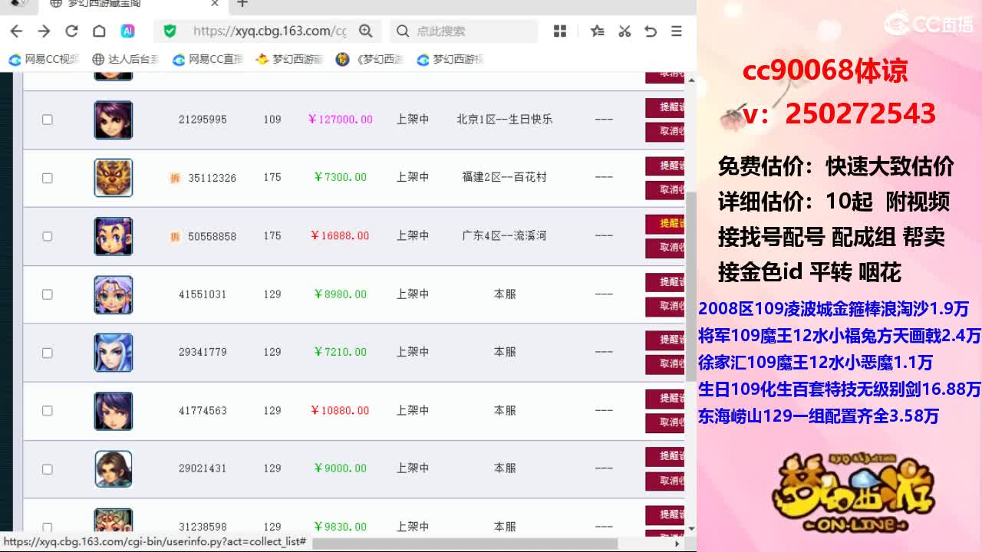
Task: Open the browser menu (hamburger icon)
Action: click(x=675, y=31)
